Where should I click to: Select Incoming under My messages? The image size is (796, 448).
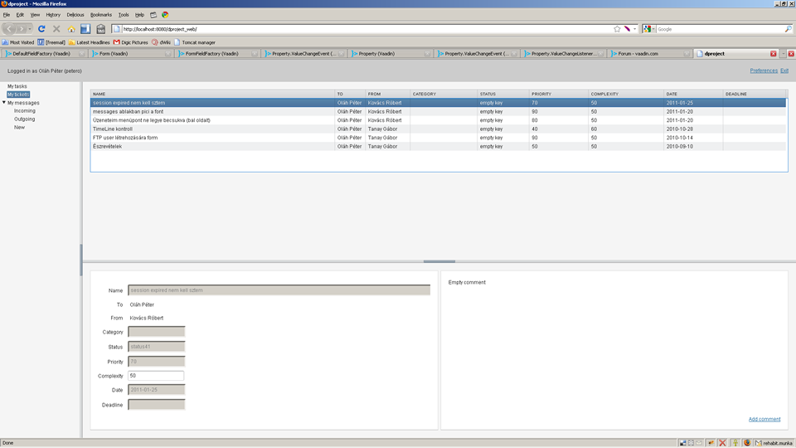tap(25, 111)
